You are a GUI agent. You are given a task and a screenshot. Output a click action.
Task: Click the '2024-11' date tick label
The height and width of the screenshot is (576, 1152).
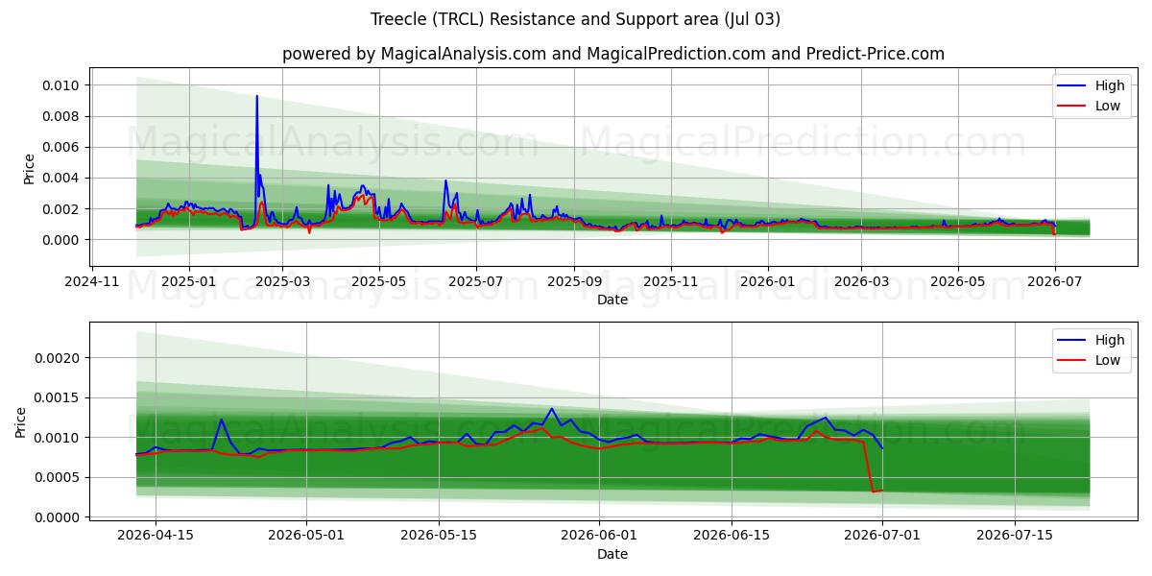[x=92, y=281]
